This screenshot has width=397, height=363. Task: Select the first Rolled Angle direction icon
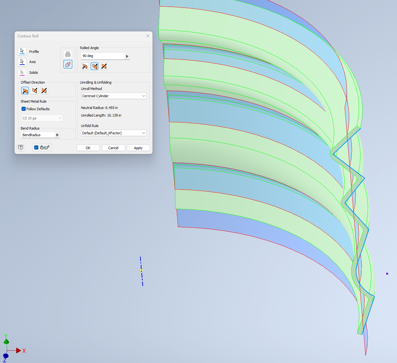85,66
